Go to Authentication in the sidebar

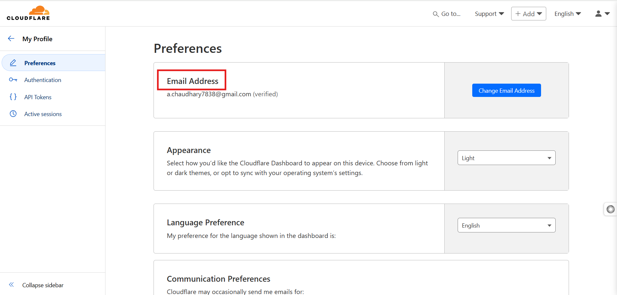(x=43, y=80)
